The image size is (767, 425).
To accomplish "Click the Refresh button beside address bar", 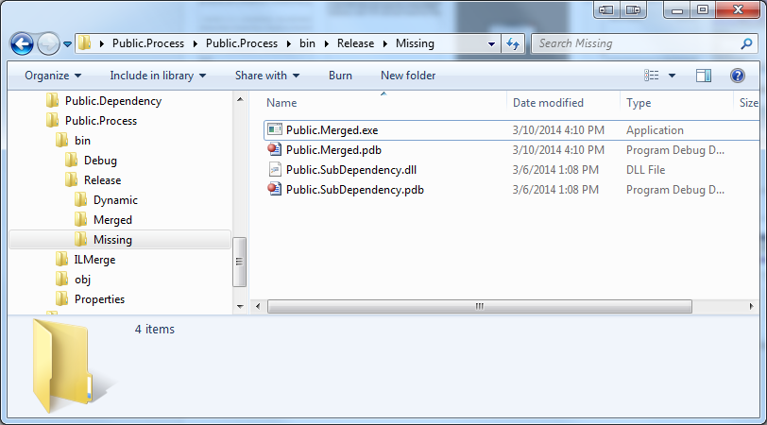I will point(514,43).
